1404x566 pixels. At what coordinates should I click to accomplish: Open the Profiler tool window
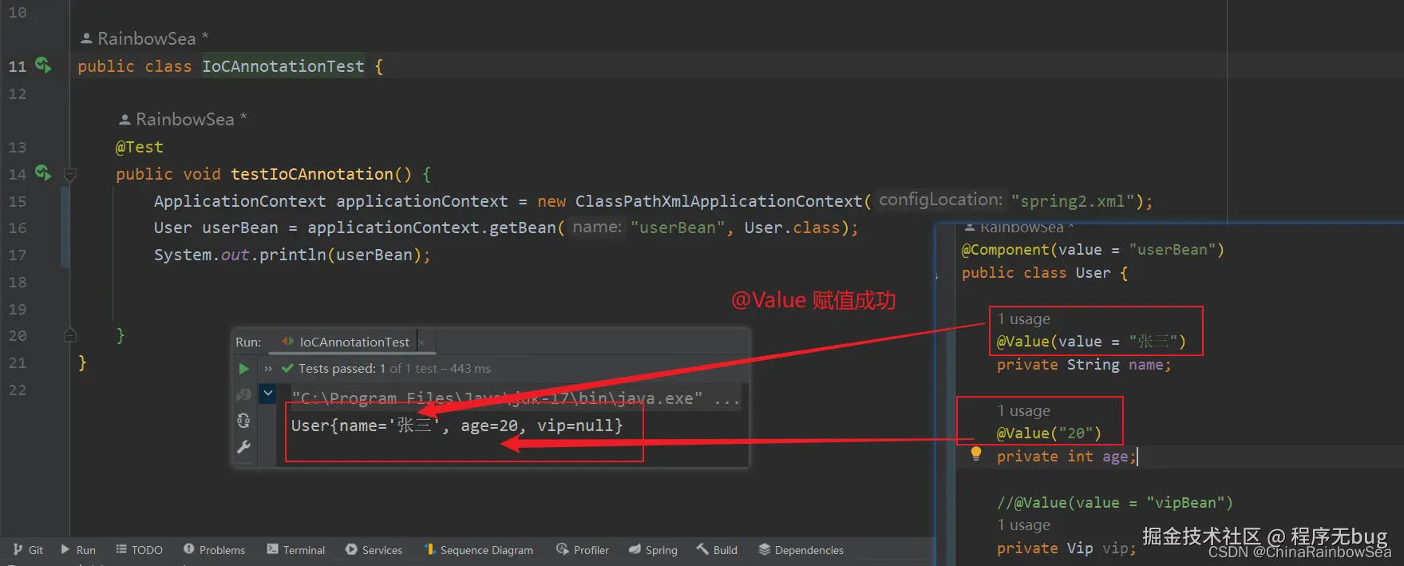583,550
